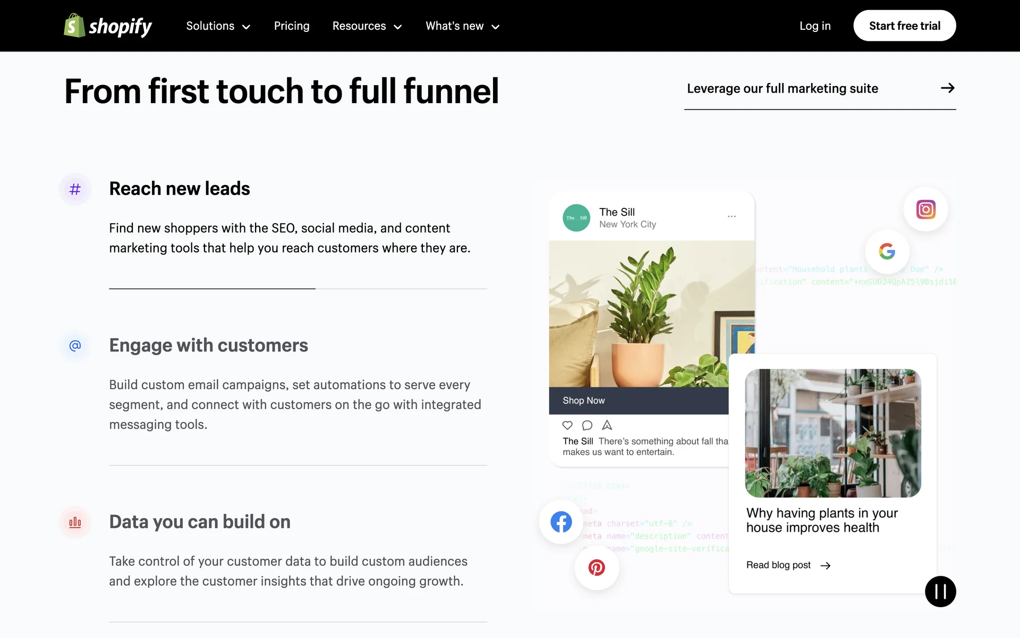Select the Data you can build on tab
This screenshot has height=638, width=1020.
click(200, 522)
